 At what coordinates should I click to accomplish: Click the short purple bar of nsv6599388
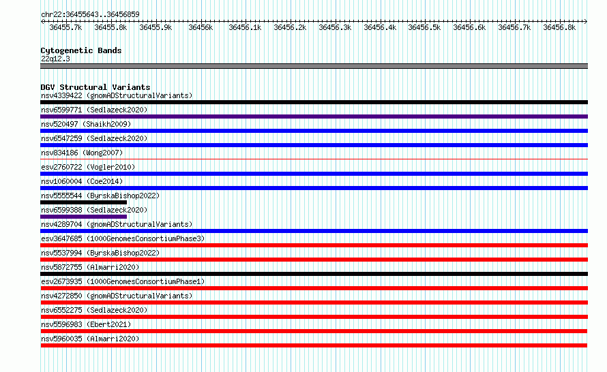(x=84, y=217)
